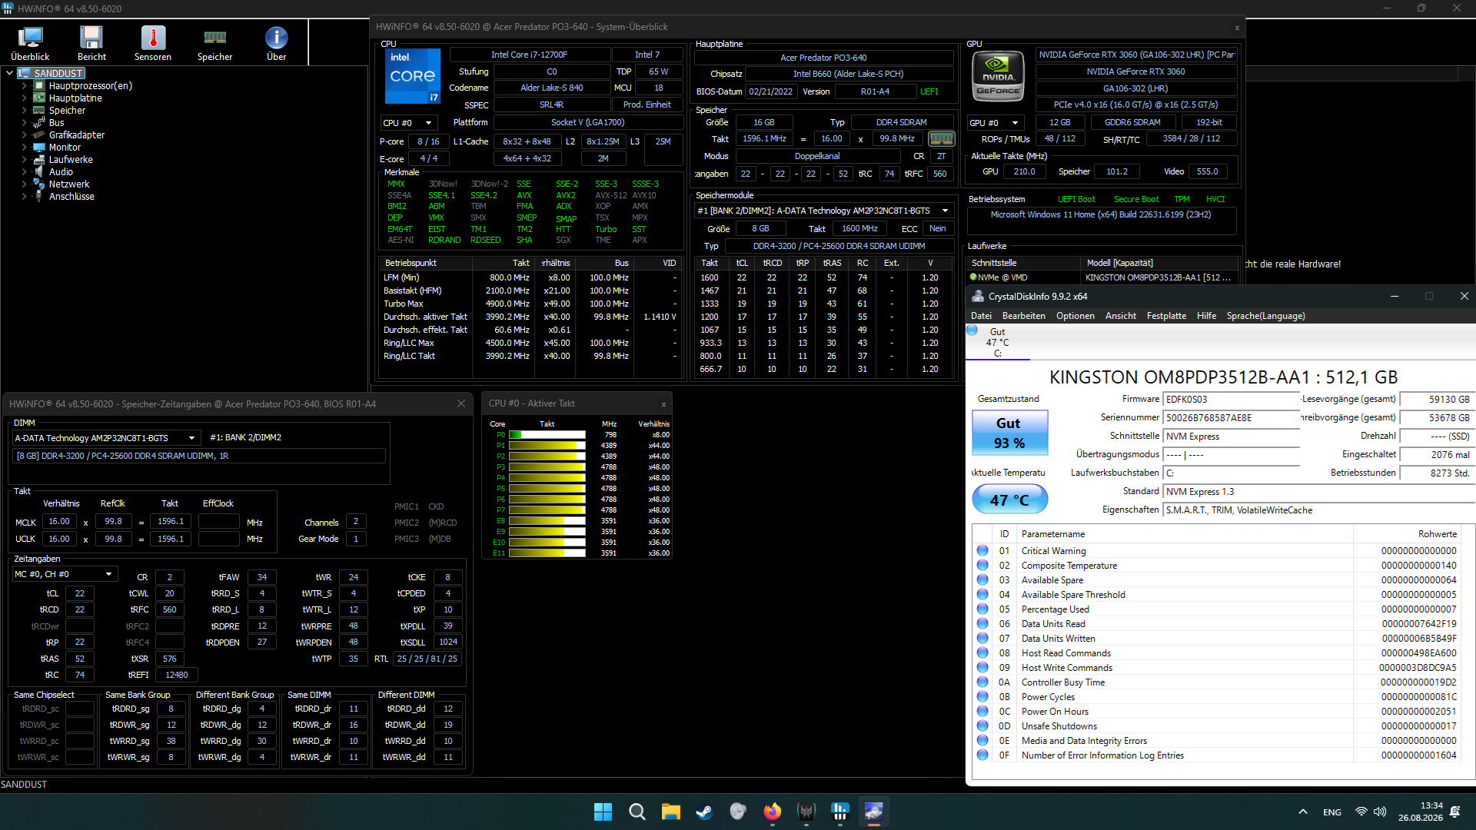Open the Überblick summary toolbar icon

tap(30, 43)
